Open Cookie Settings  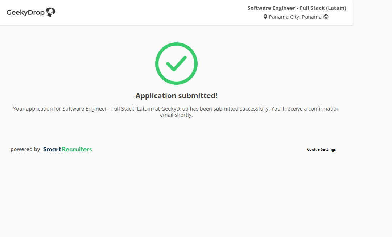321,149
